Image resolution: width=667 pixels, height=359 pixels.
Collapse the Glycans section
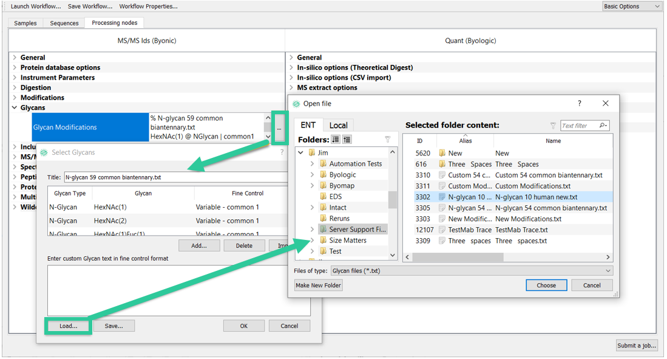click(x=15, y=108)
